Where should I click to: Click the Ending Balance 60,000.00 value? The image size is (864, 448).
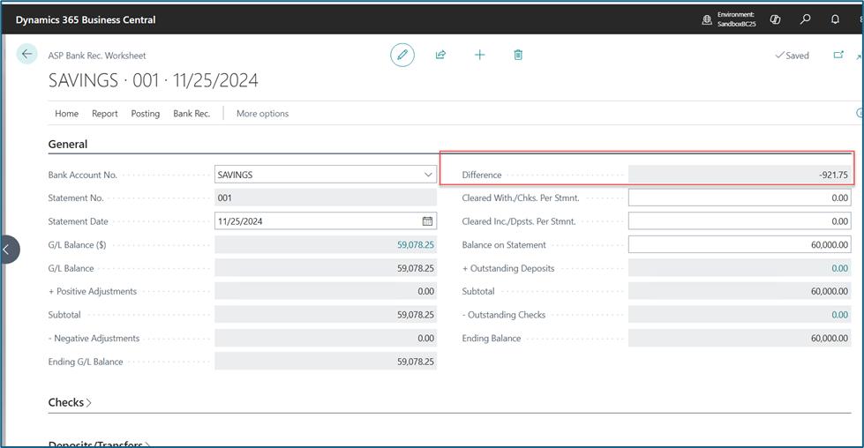click(x=830, y=338)
